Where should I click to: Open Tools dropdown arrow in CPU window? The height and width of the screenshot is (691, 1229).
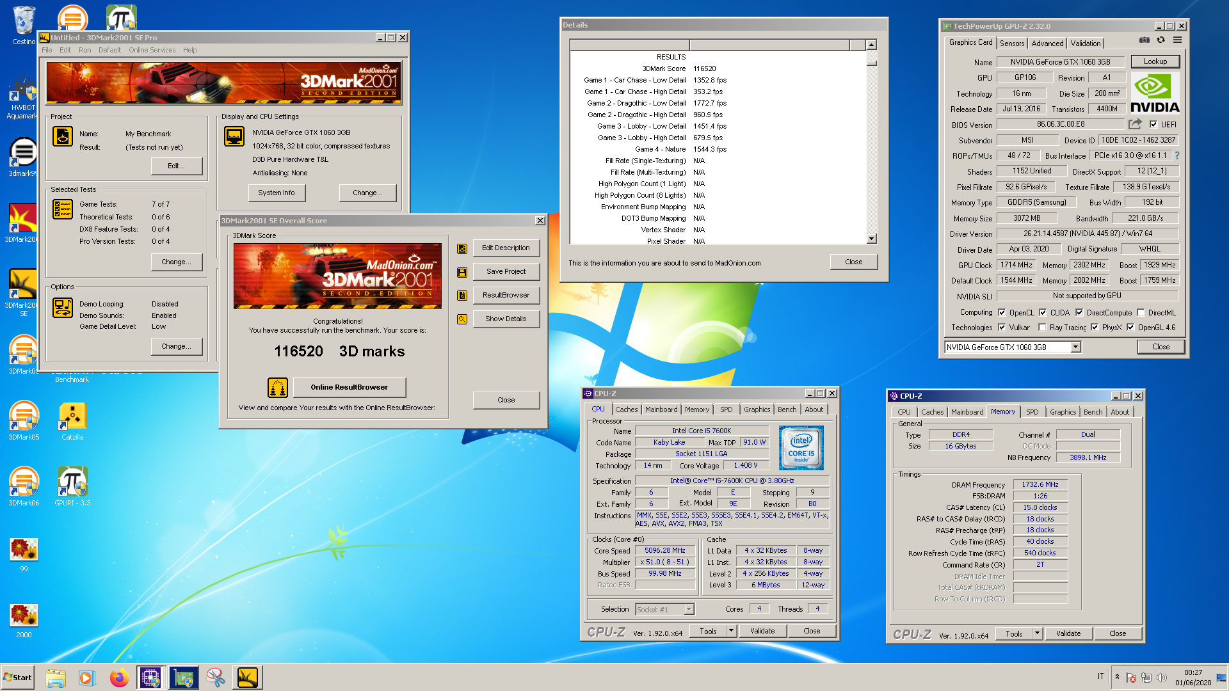coord(730,631)
